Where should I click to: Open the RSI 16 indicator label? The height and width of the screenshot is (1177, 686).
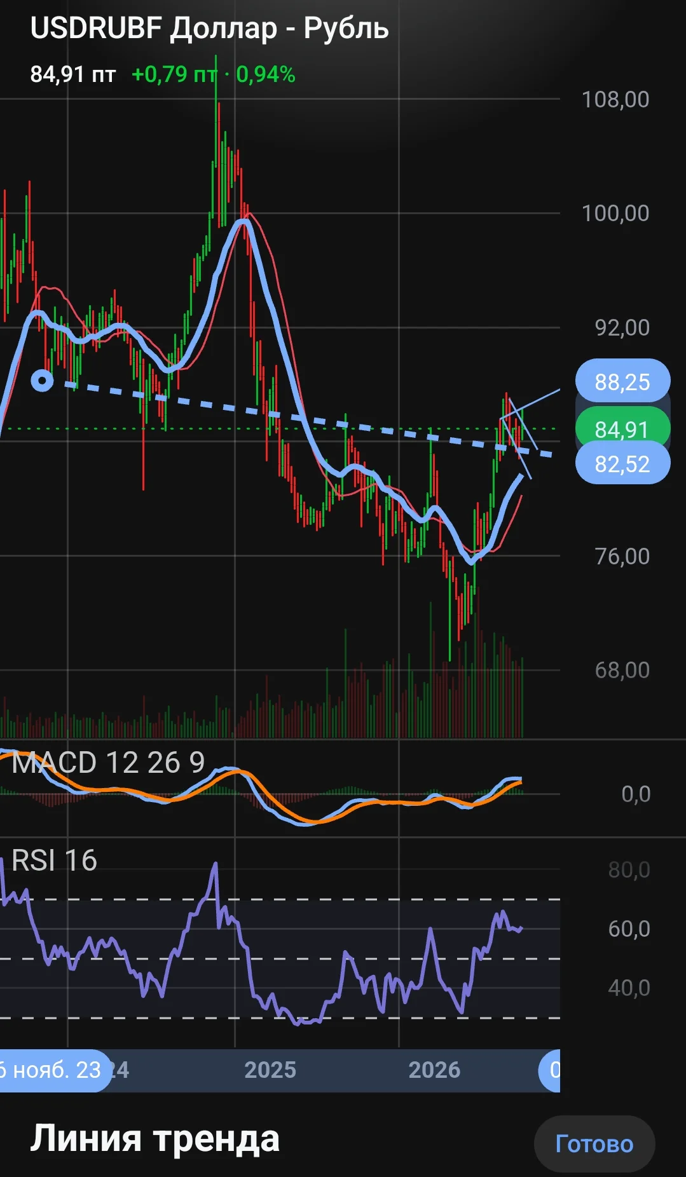coord(54,861)
